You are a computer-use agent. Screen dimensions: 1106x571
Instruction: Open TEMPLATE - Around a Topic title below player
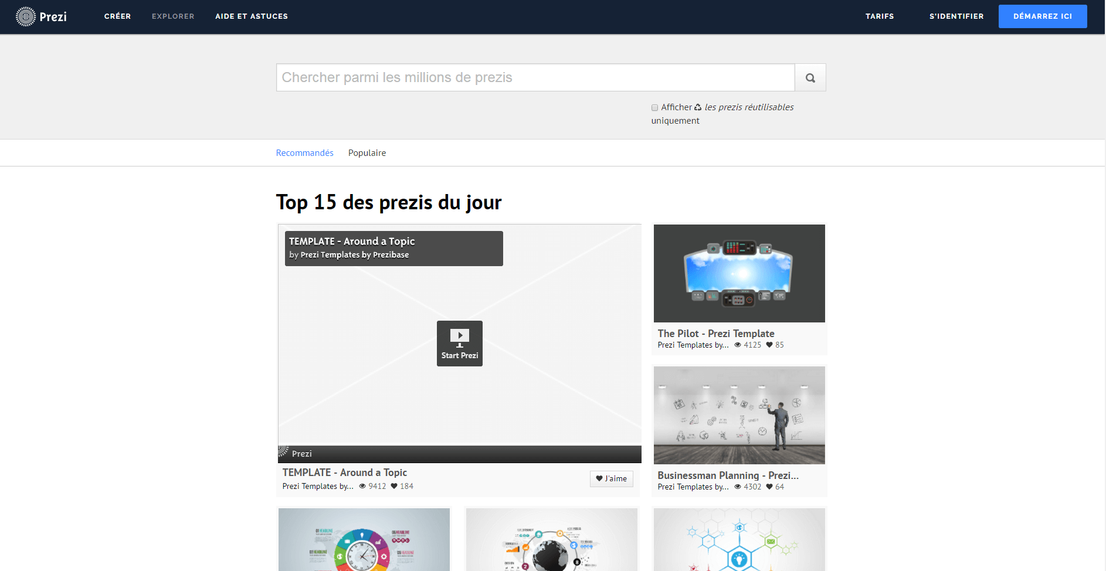(x=345, y=473)
